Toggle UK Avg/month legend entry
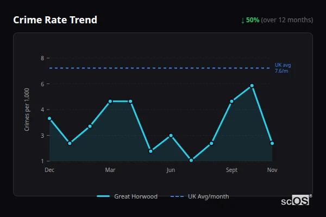This screenshot has height=217, width=326. pyautogui.click(x=199, y=196)
